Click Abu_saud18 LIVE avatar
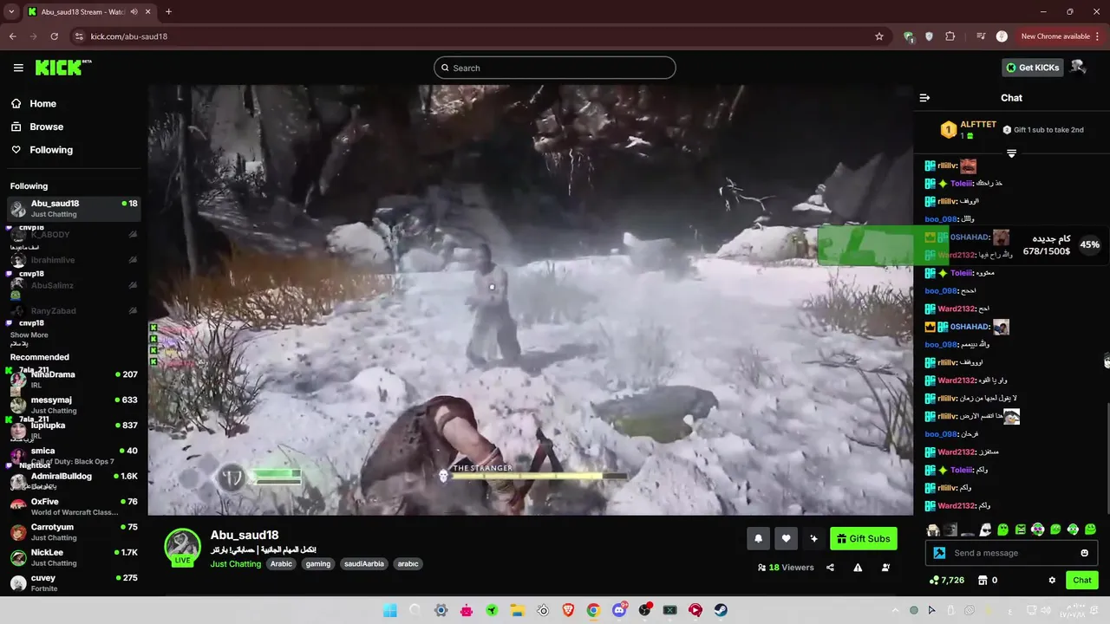 coord(182,547)
